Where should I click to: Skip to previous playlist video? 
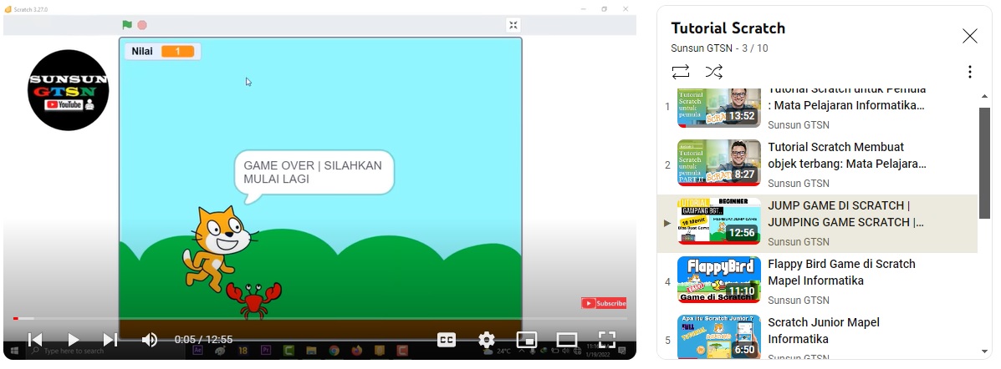coord(36,340)
